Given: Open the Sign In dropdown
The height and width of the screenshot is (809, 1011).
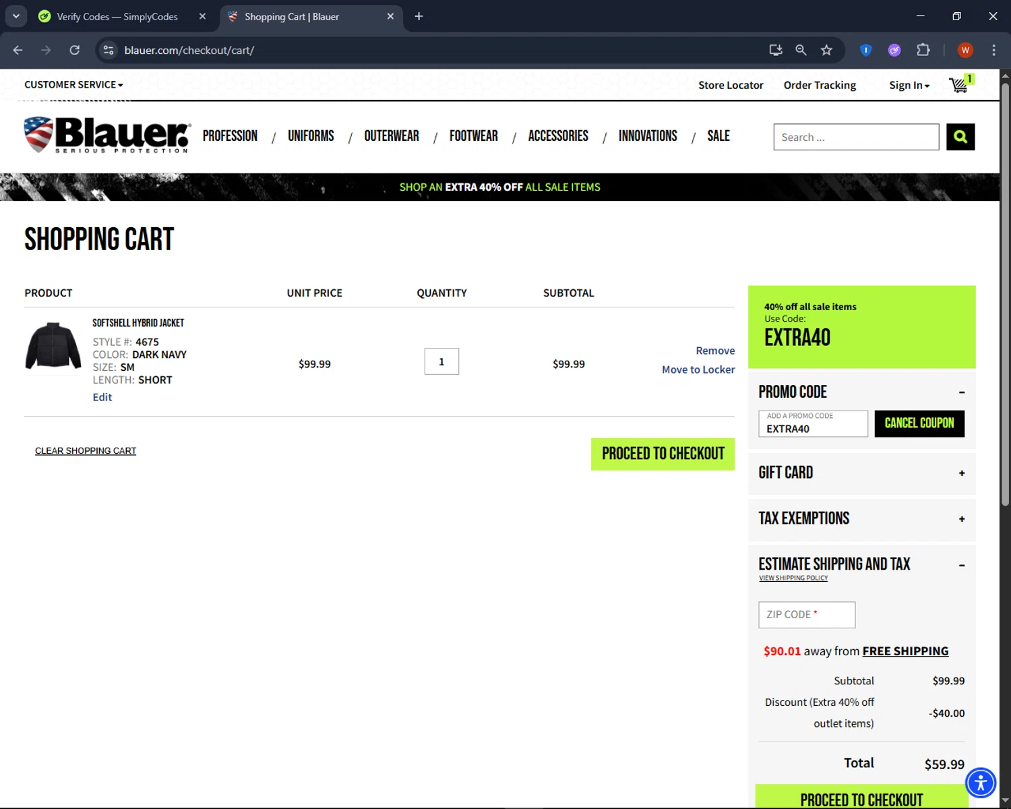Looking at the screenshot, I should 909,85.
